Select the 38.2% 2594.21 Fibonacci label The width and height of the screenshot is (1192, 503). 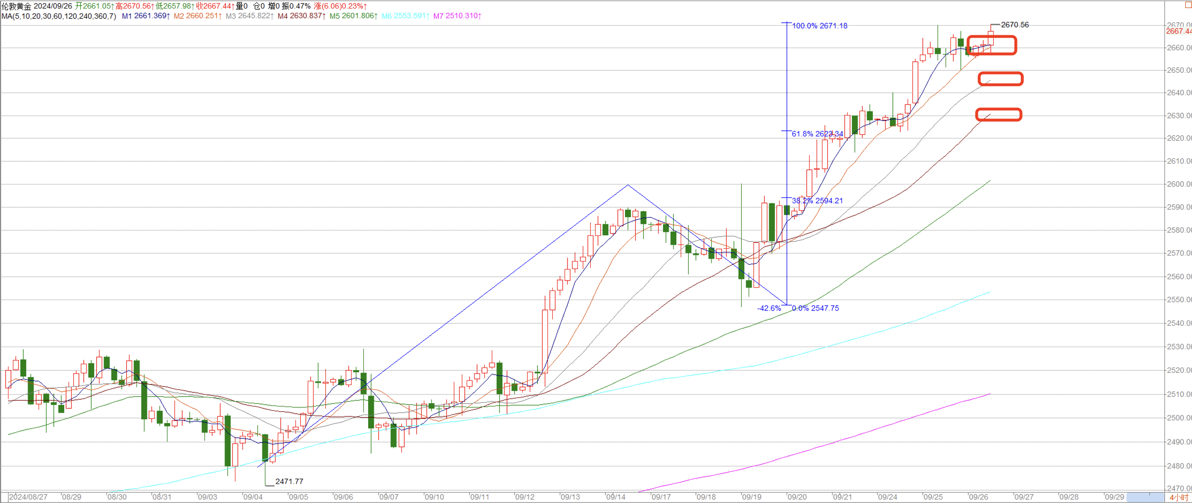pyautogui.click(x=817, y=201)
